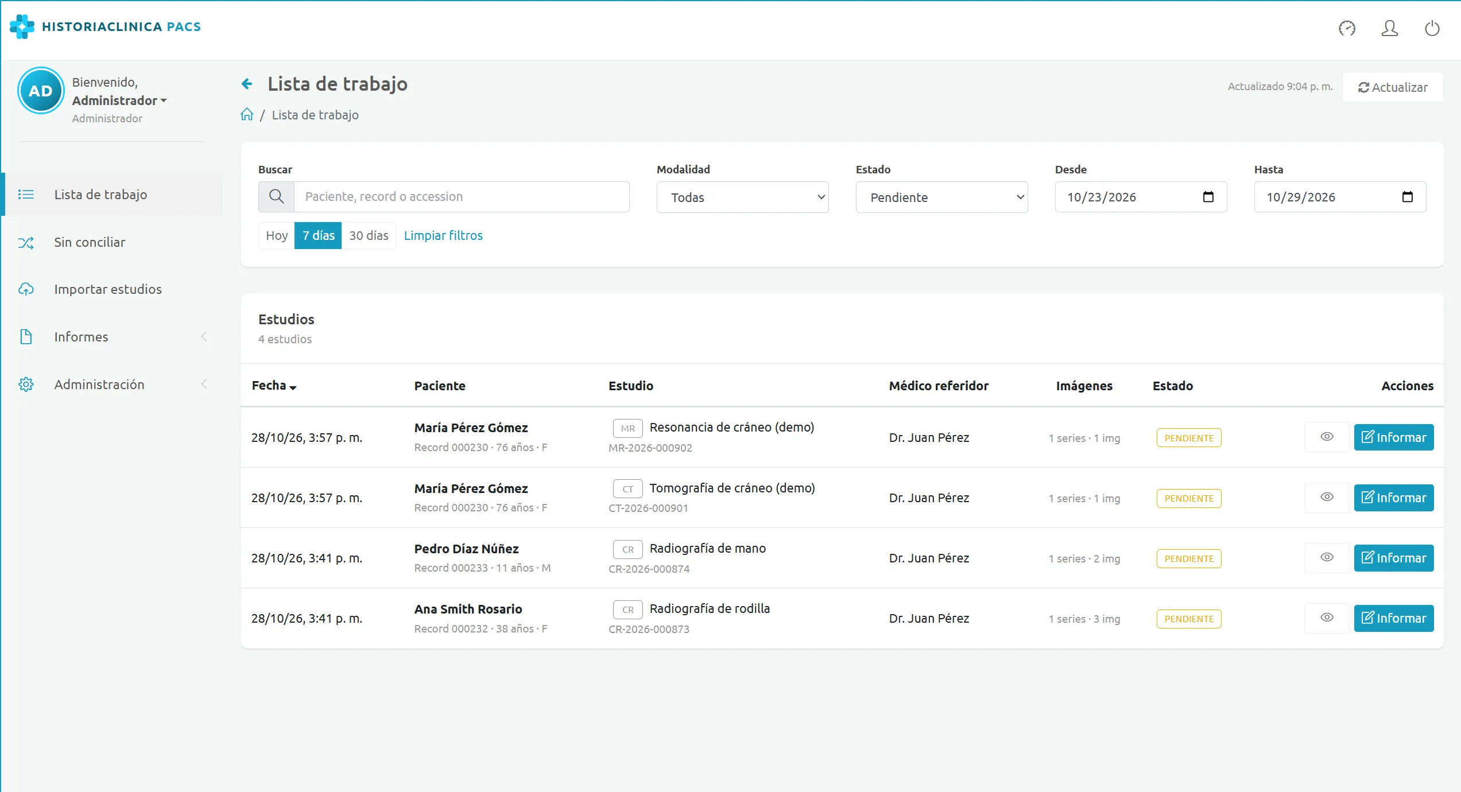
Task: Click the home breadcrumb icon
Action: coord(247,114)
